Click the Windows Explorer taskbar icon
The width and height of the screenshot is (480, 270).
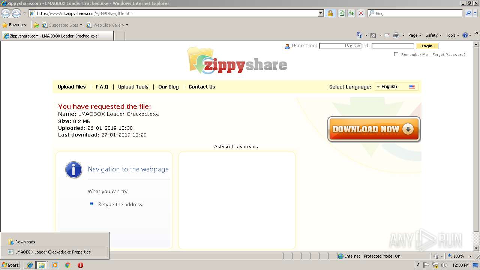tap(42, 265)
